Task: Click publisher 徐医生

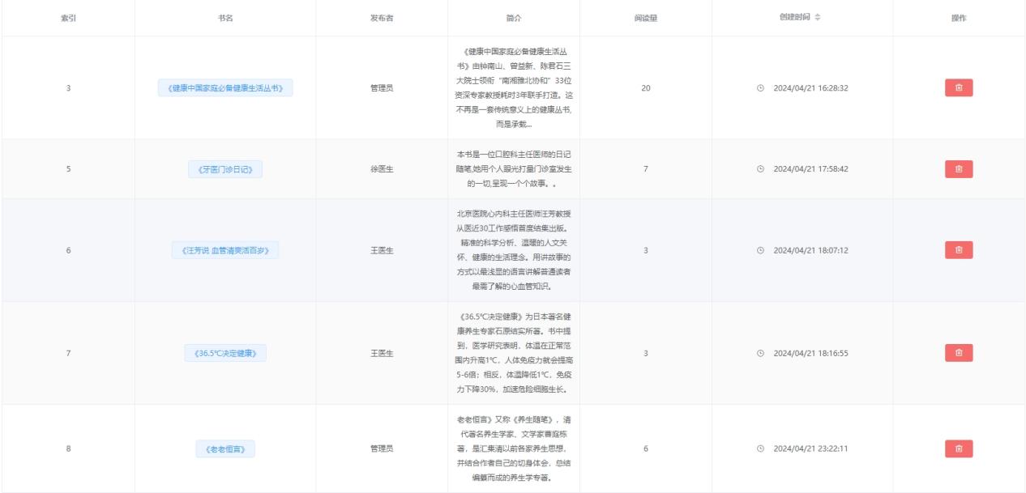Action: 382,169
